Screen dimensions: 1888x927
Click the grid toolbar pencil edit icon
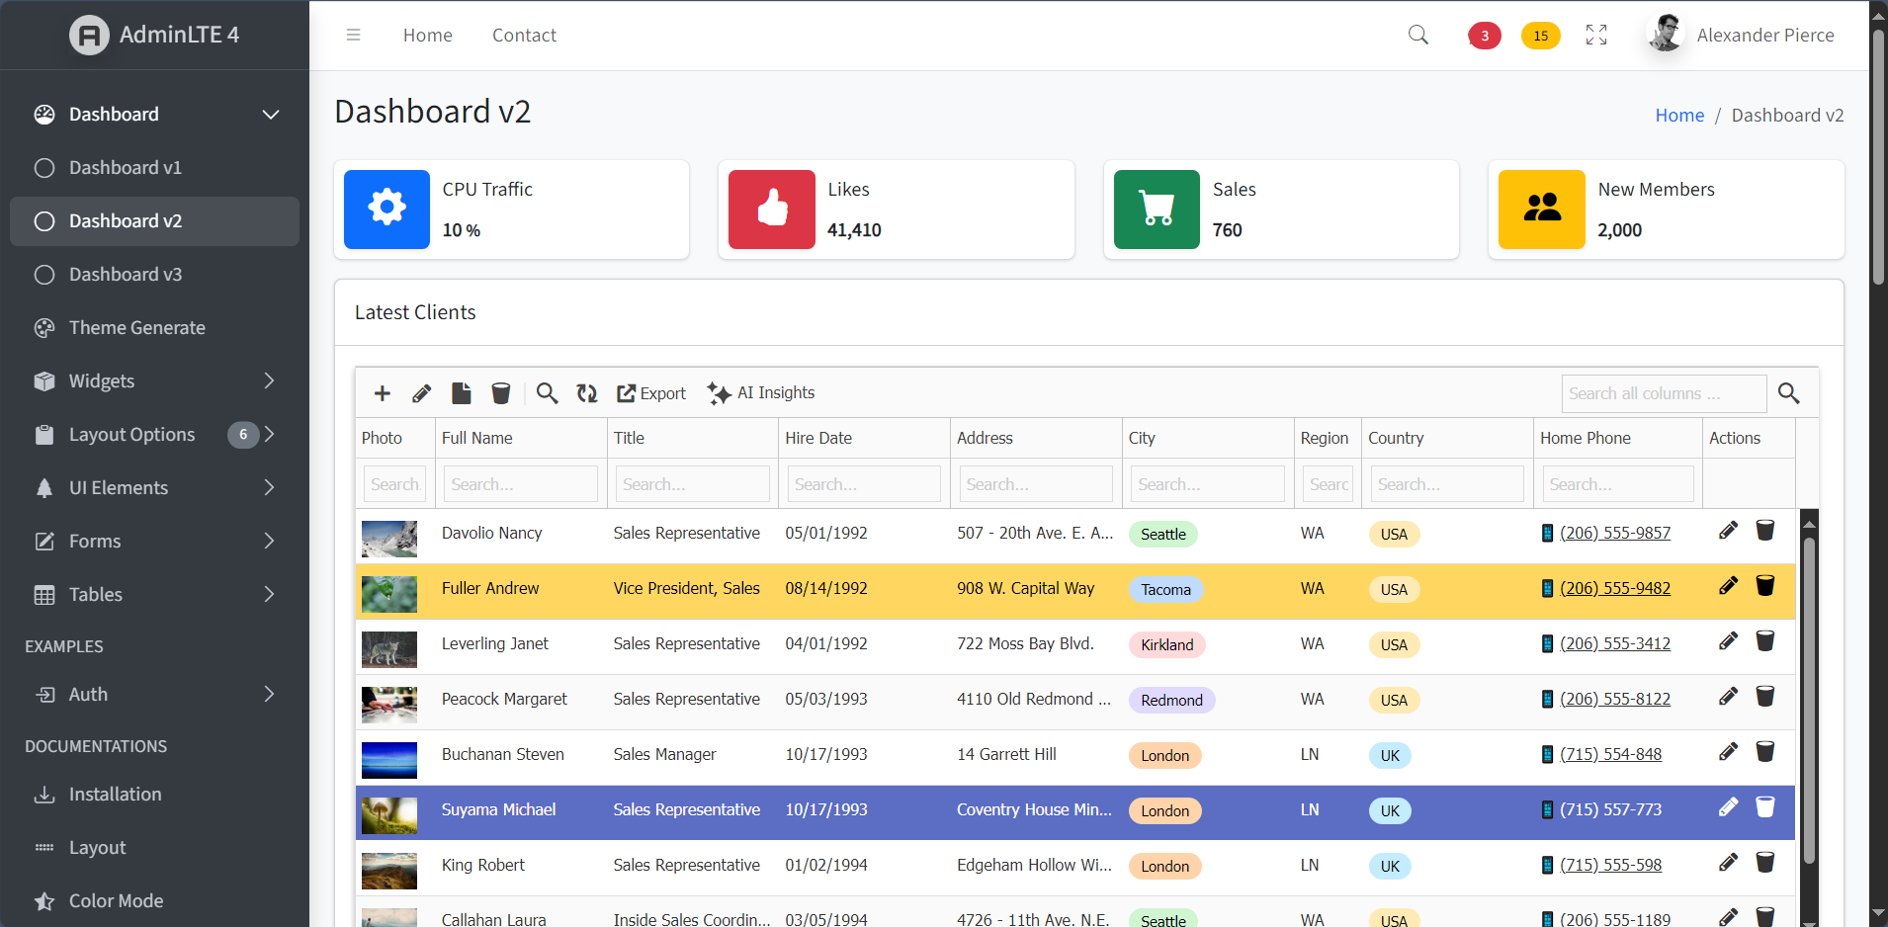[422, 393]
